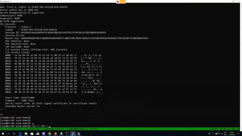This screenshot has width=242, height=136.
Task: Select tmux window 0 root@srv02
Action: pos(13,129)
